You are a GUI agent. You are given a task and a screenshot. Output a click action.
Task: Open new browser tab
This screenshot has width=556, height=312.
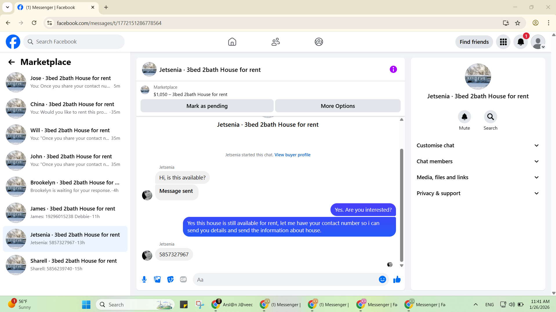pos(106,7)
